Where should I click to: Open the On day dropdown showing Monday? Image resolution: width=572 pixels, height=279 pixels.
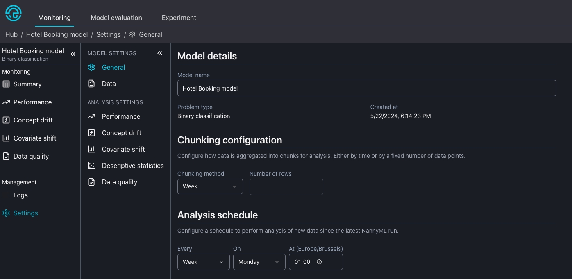pos(259,262)
